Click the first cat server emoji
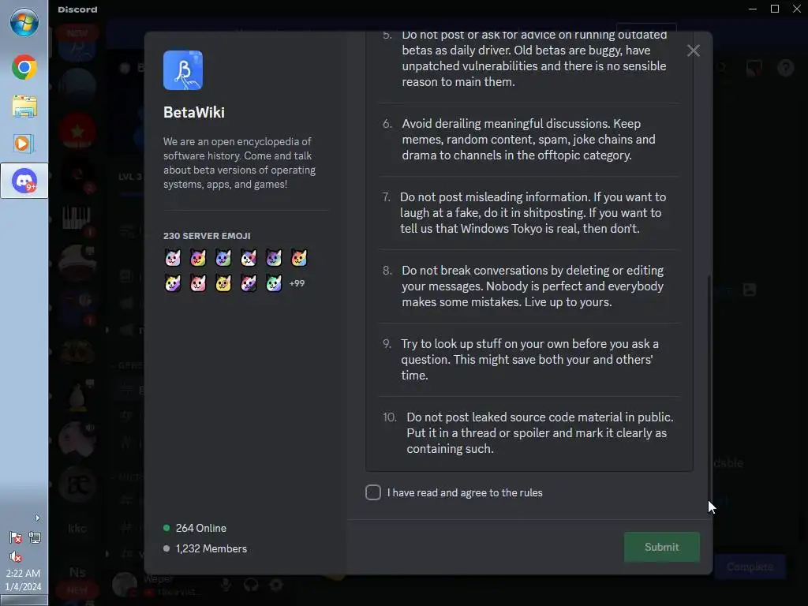Image resolution: width=808 pixels, height=606 pixels. point(173,258)
